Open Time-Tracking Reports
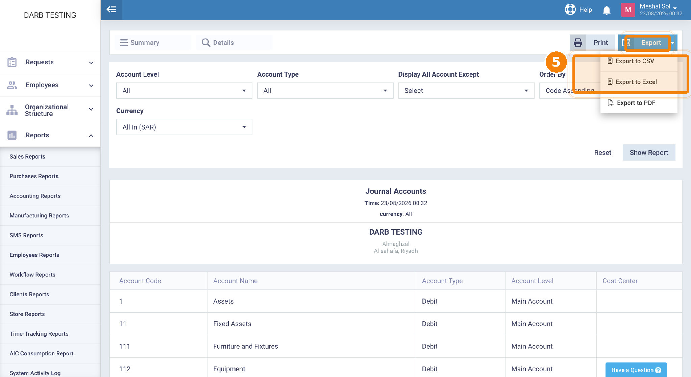The image size is (691, 377). [x=50, y=334]
